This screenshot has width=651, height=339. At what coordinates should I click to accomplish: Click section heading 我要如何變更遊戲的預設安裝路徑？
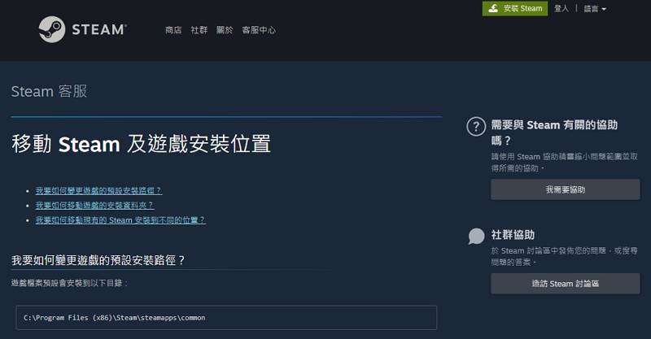coord(98,260)
